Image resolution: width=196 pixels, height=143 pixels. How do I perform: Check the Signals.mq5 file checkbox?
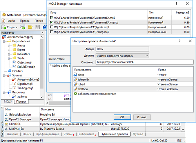[51, 27]
